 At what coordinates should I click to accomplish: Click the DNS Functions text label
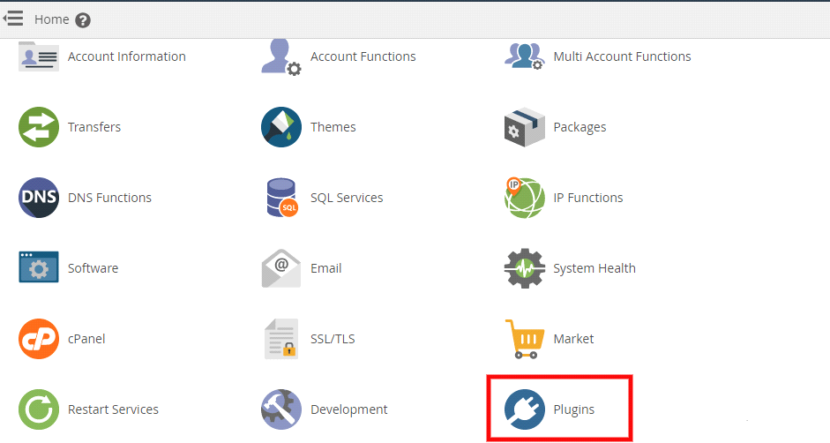click(109, 198)
